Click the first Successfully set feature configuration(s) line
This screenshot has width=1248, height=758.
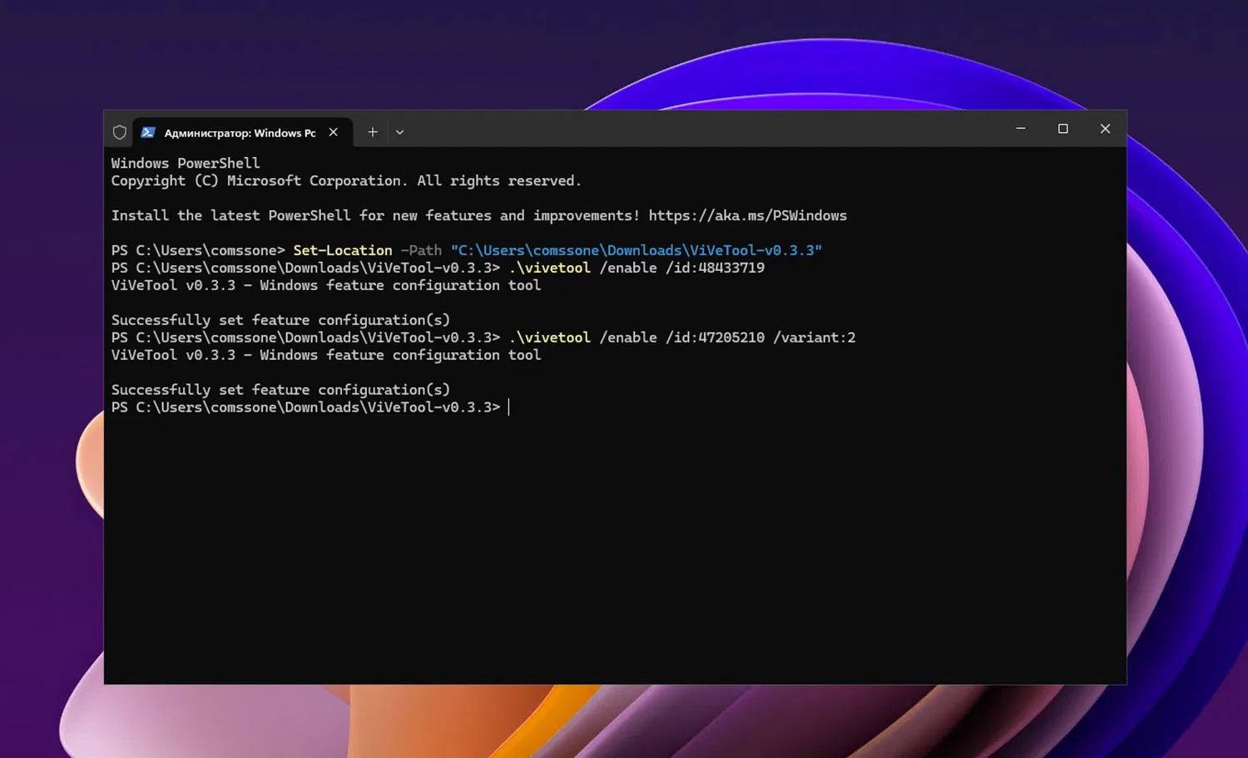280,320
